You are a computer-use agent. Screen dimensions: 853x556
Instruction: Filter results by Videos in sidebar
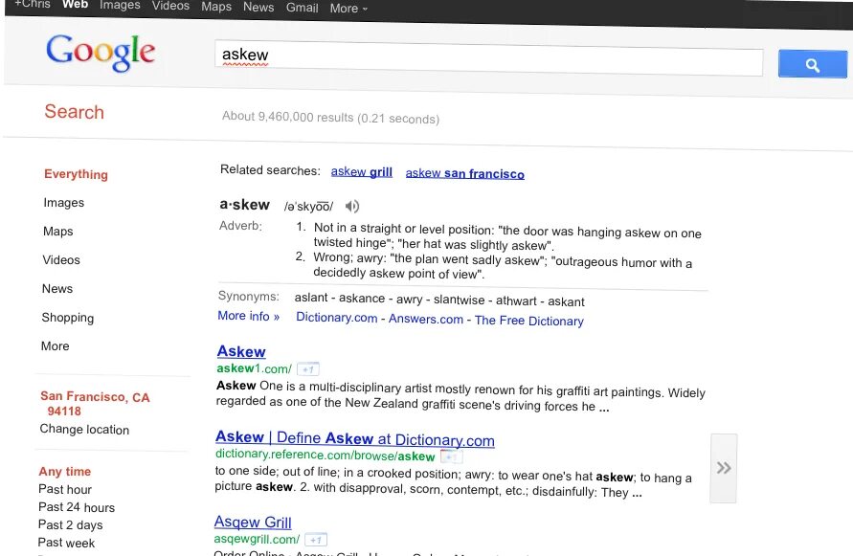tap(61, 260)
